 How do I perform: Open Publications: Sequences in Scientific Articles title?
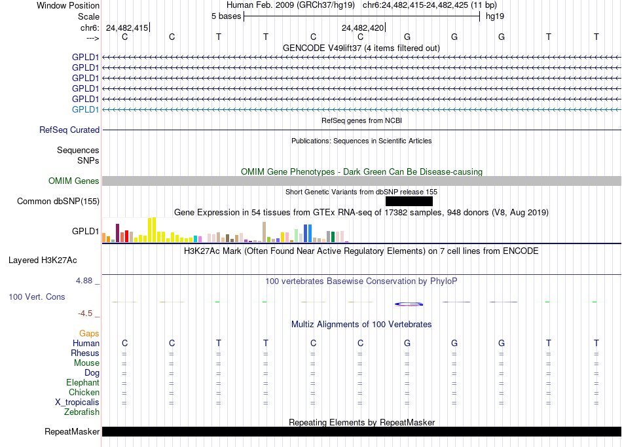pyautogui.click(x=361, y=141)
